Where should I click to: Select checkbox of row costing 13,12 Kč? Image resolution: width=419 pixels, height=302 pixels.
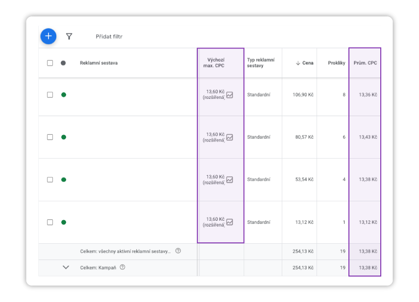50,222
